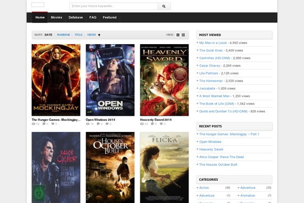Open 'Open Windows 2014' title link

click(100, 120)
